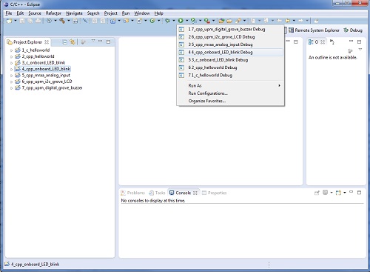Open the Outline view menu arrow
The height and width of the screenshot is (272, 370).
[x=360, y=50]
